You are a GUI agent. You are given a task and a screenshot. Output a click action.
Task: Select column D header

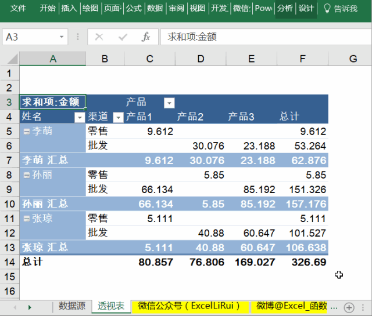click(x=200, y=59)
